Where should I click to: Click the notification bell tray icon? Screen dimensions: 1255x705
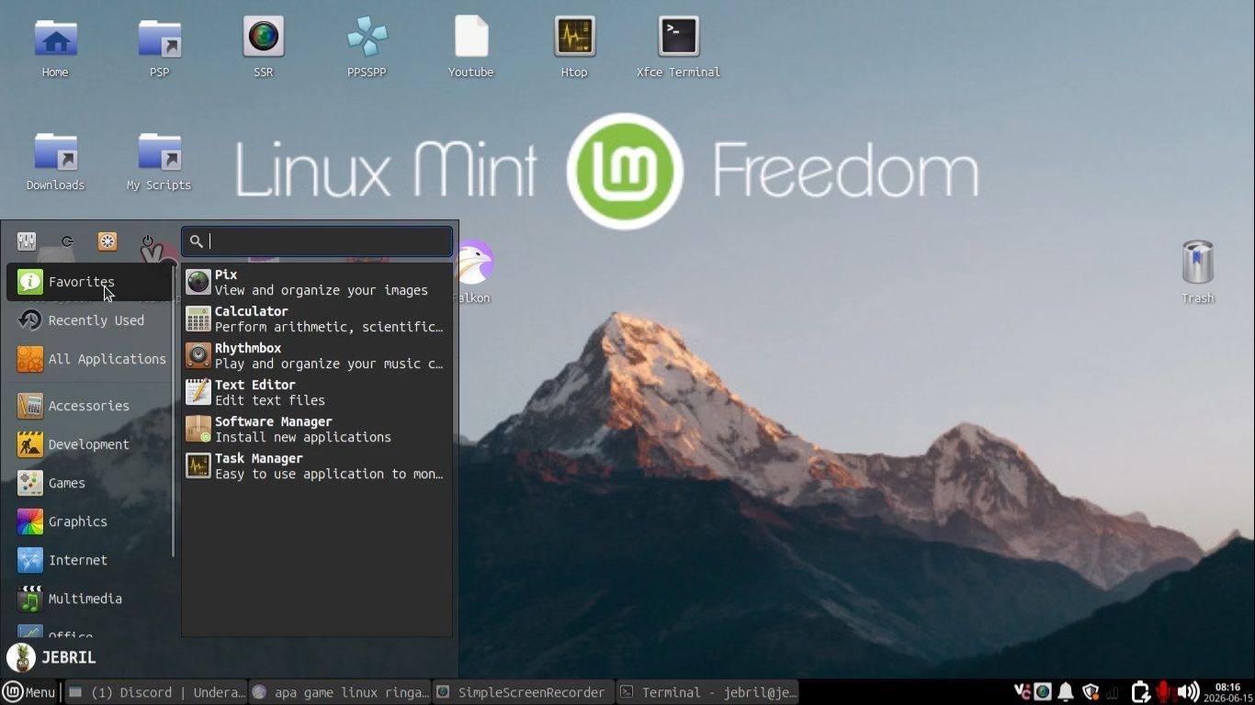1066,692
